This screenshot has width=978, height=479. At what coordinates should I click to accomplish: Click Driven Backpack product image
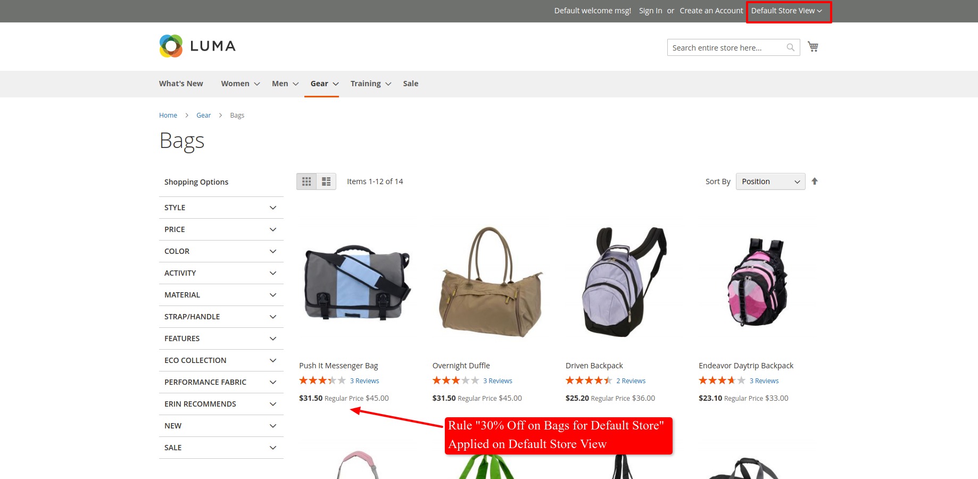(624, 283)
